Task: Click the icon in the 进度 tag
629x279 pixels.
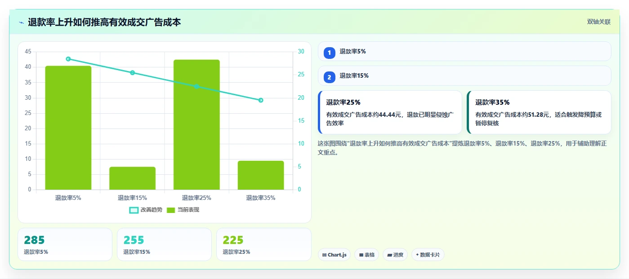Action: [389, 255]
